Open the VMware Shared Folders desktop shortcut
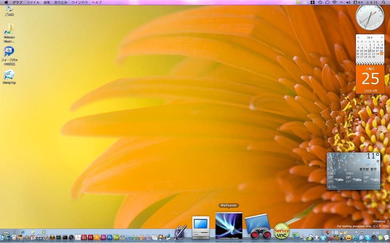The width and height of the screenshot is (390, 243). (9, 33)
